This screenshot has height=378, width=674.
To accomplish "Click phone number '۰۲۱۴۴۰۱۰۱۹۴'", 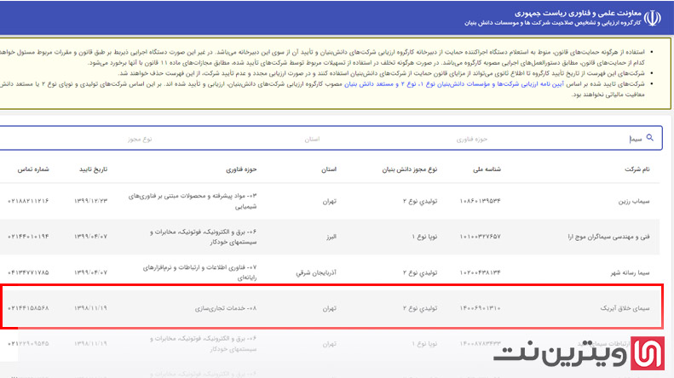I will coord(28,237).
